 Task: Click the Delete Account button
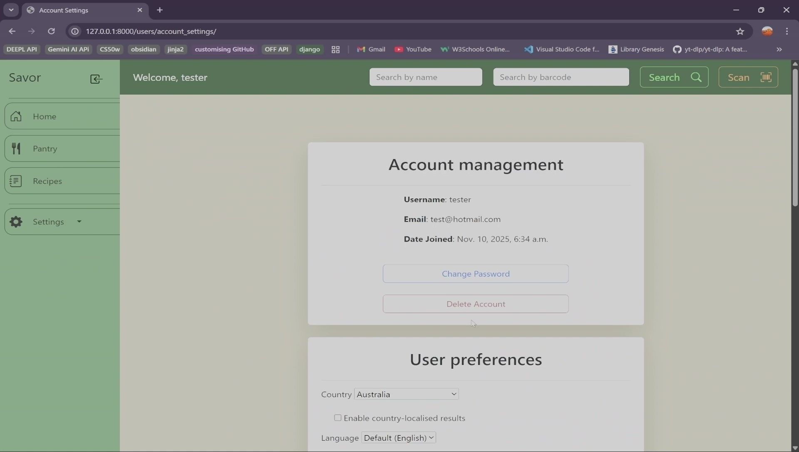point(476,304)
